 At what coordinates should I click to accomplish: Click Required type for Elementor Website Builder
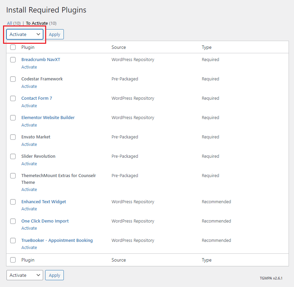pos(210,118)
